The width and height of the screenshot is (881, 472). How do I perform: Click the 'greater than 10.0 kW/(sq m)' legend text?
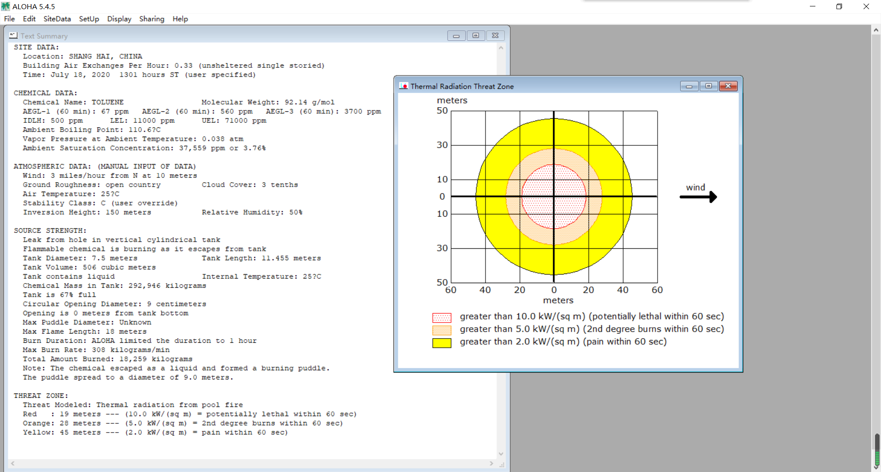click(x=592, y=317)
